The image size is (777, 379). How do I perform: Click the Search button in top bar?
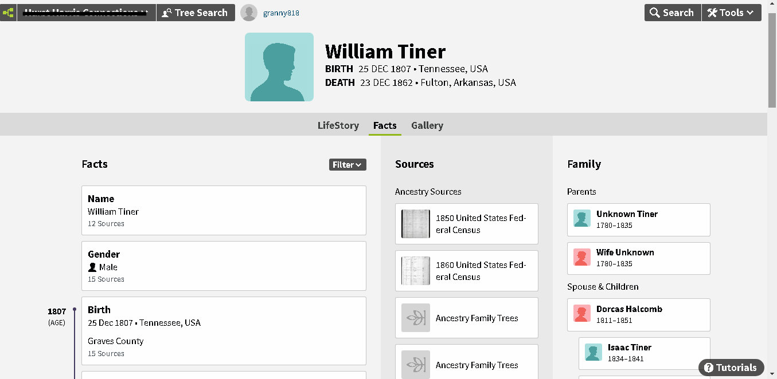pyautogui.click(x=673, y=13)
